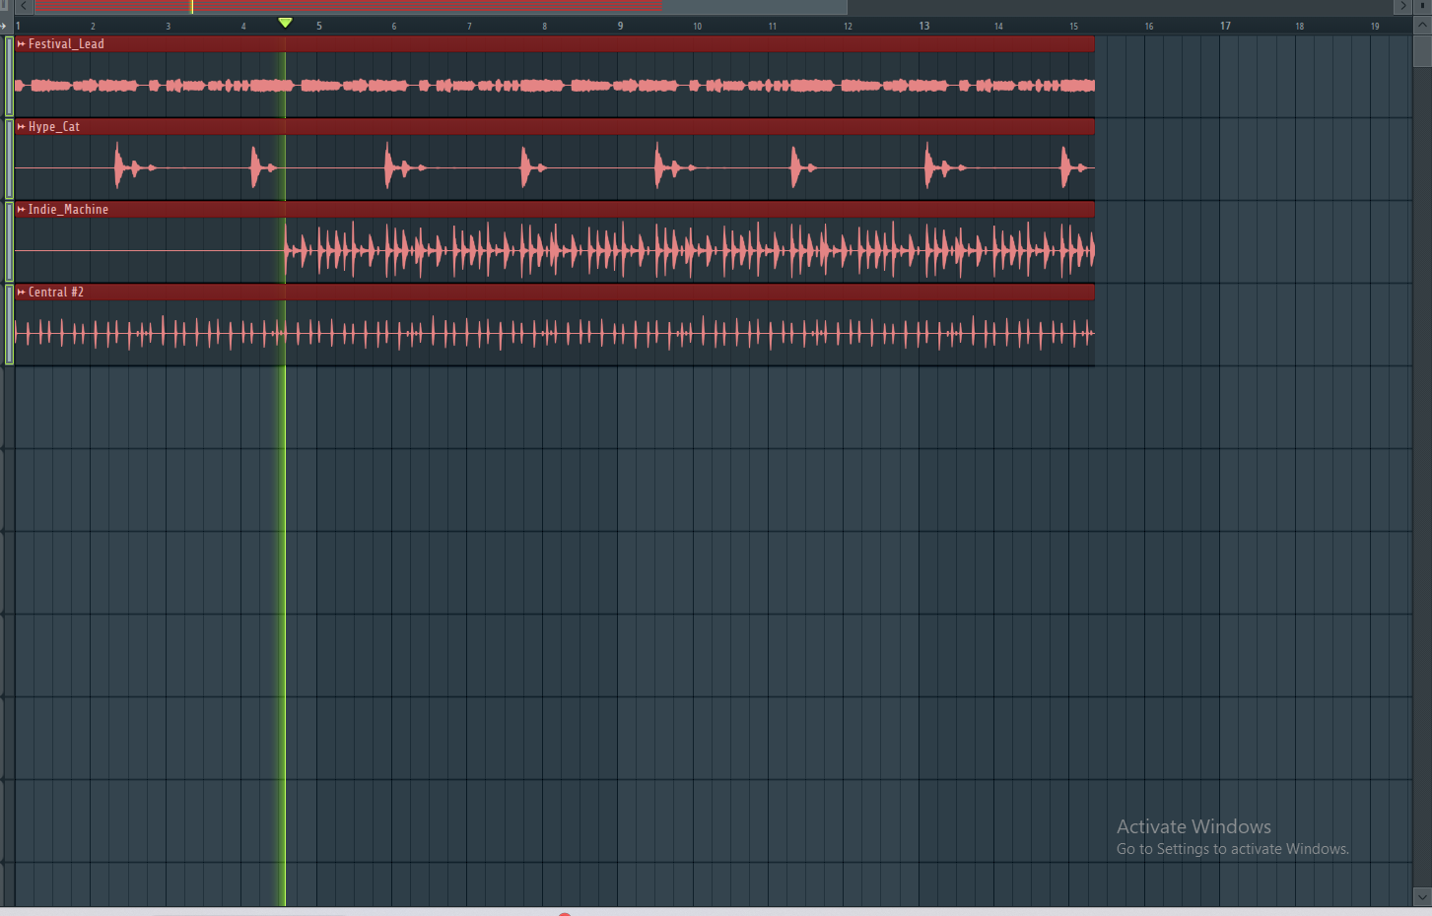Click bar 9 on the timeline ruler
Viewport: 1432px width, 916px height.
coord(620,26)
